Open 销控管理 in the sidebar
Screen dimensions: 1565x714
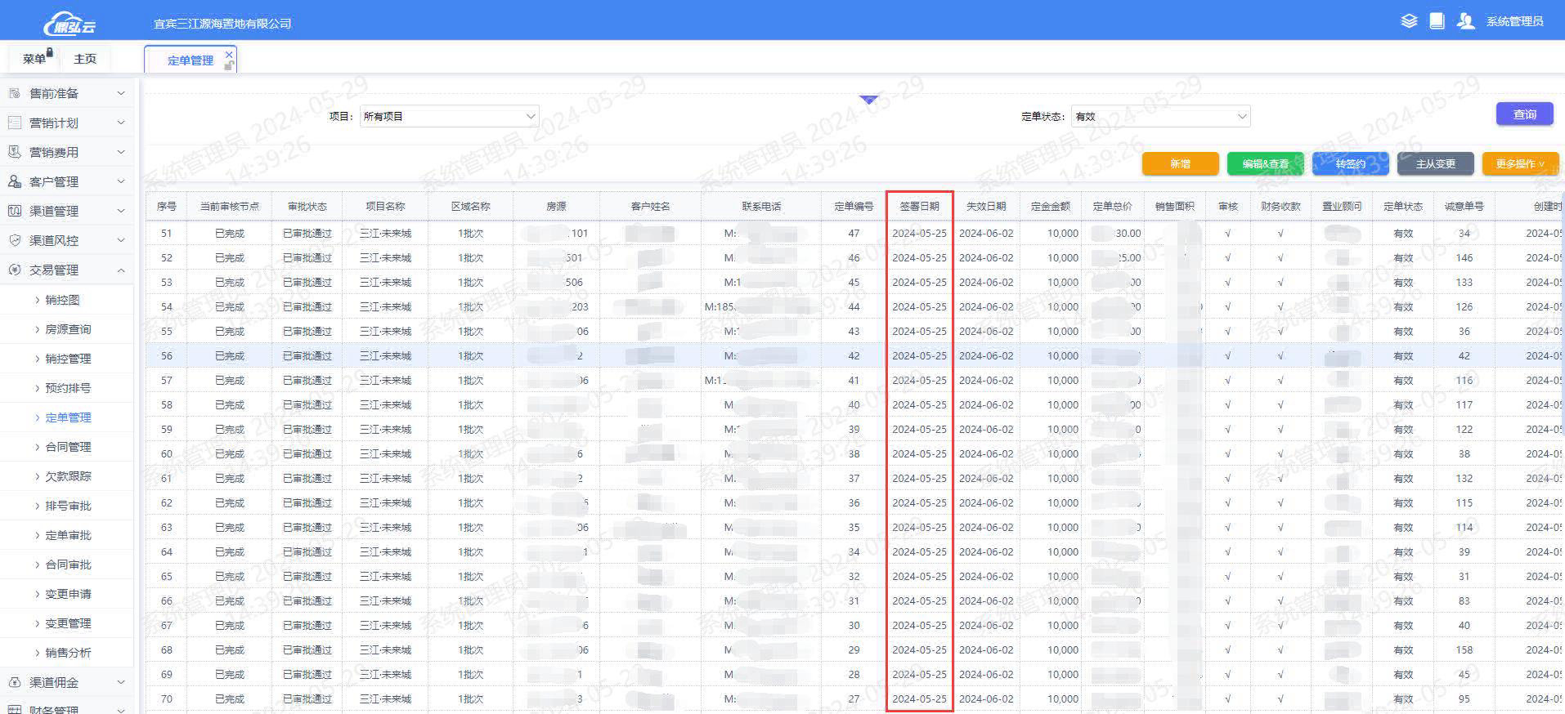coord(68,359)
